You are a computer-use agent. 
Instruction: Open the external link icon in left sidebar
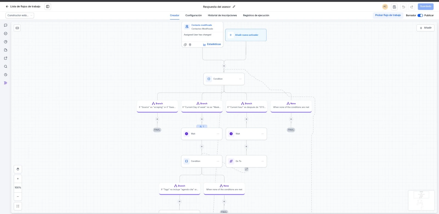coord(5,58)
